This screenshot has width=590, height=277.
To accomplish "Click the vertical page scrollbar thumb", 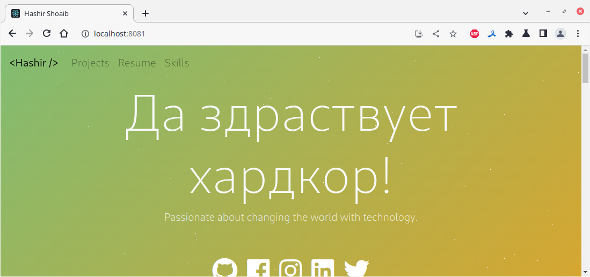I will pyautogui.click(x=586, y=68).
